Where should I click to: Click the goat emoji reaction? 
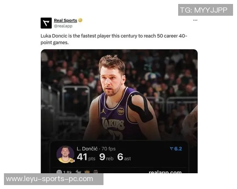[x=78, y=172]
